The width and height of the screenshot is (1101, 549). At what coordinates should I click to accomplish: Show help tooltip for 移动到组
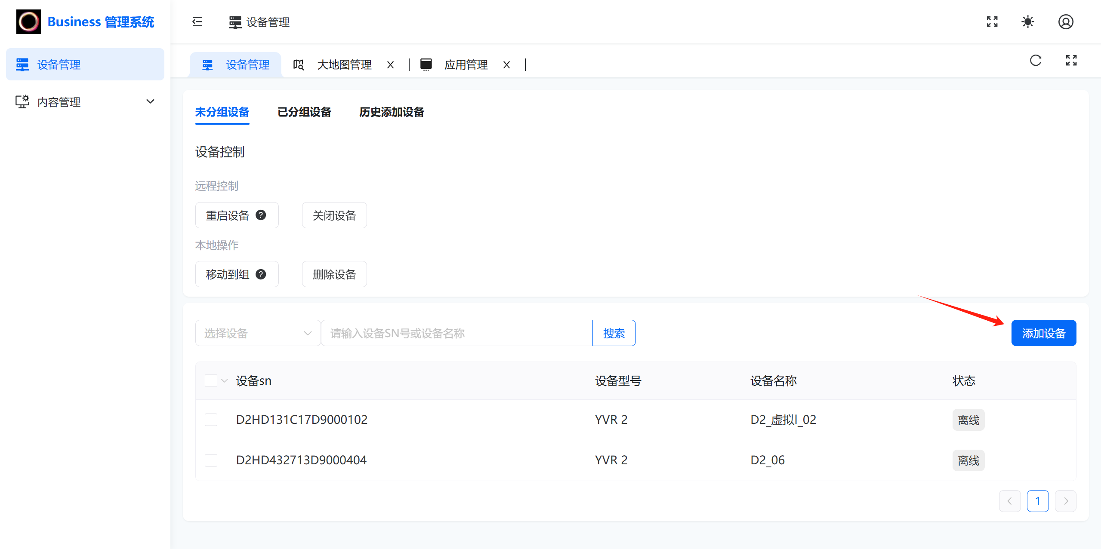(x=261, y=274)
